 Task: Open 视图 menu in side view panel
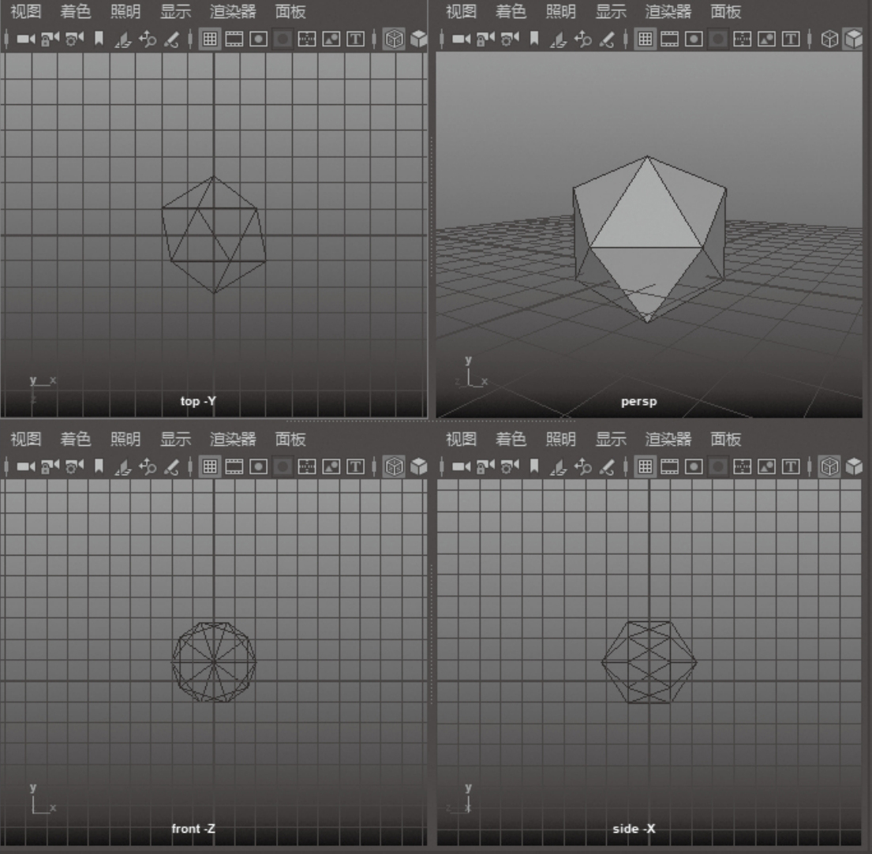461,439
